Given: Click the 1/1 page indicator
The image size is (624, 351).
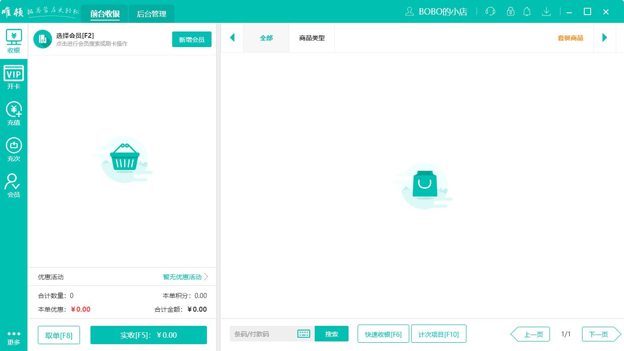Looking at the screenshot, I should pos(566,334).
